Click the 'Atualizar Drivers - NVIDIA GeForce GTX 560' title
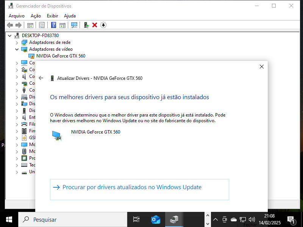Screen dimensions: 303x227 pyautogui.click(x=100, y=78)
